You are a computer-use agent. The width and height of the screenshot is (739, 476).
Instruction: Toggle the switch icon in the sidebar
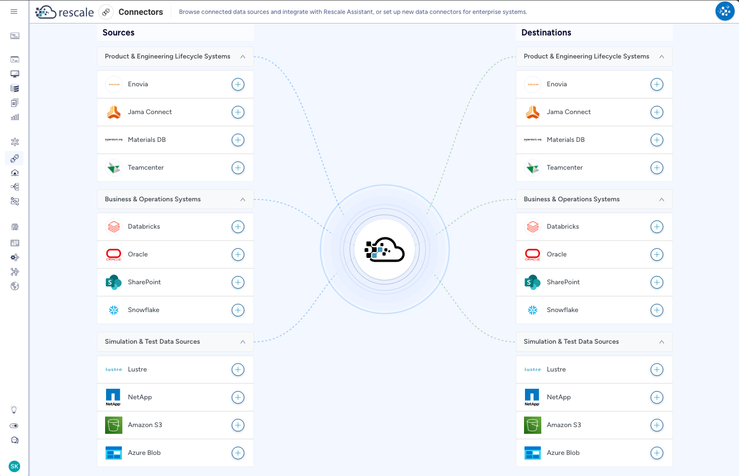click(14, 426)
